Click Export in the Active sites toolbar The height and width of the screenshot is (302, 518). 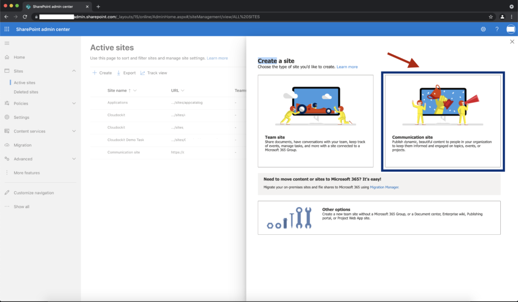click(126, 73)
